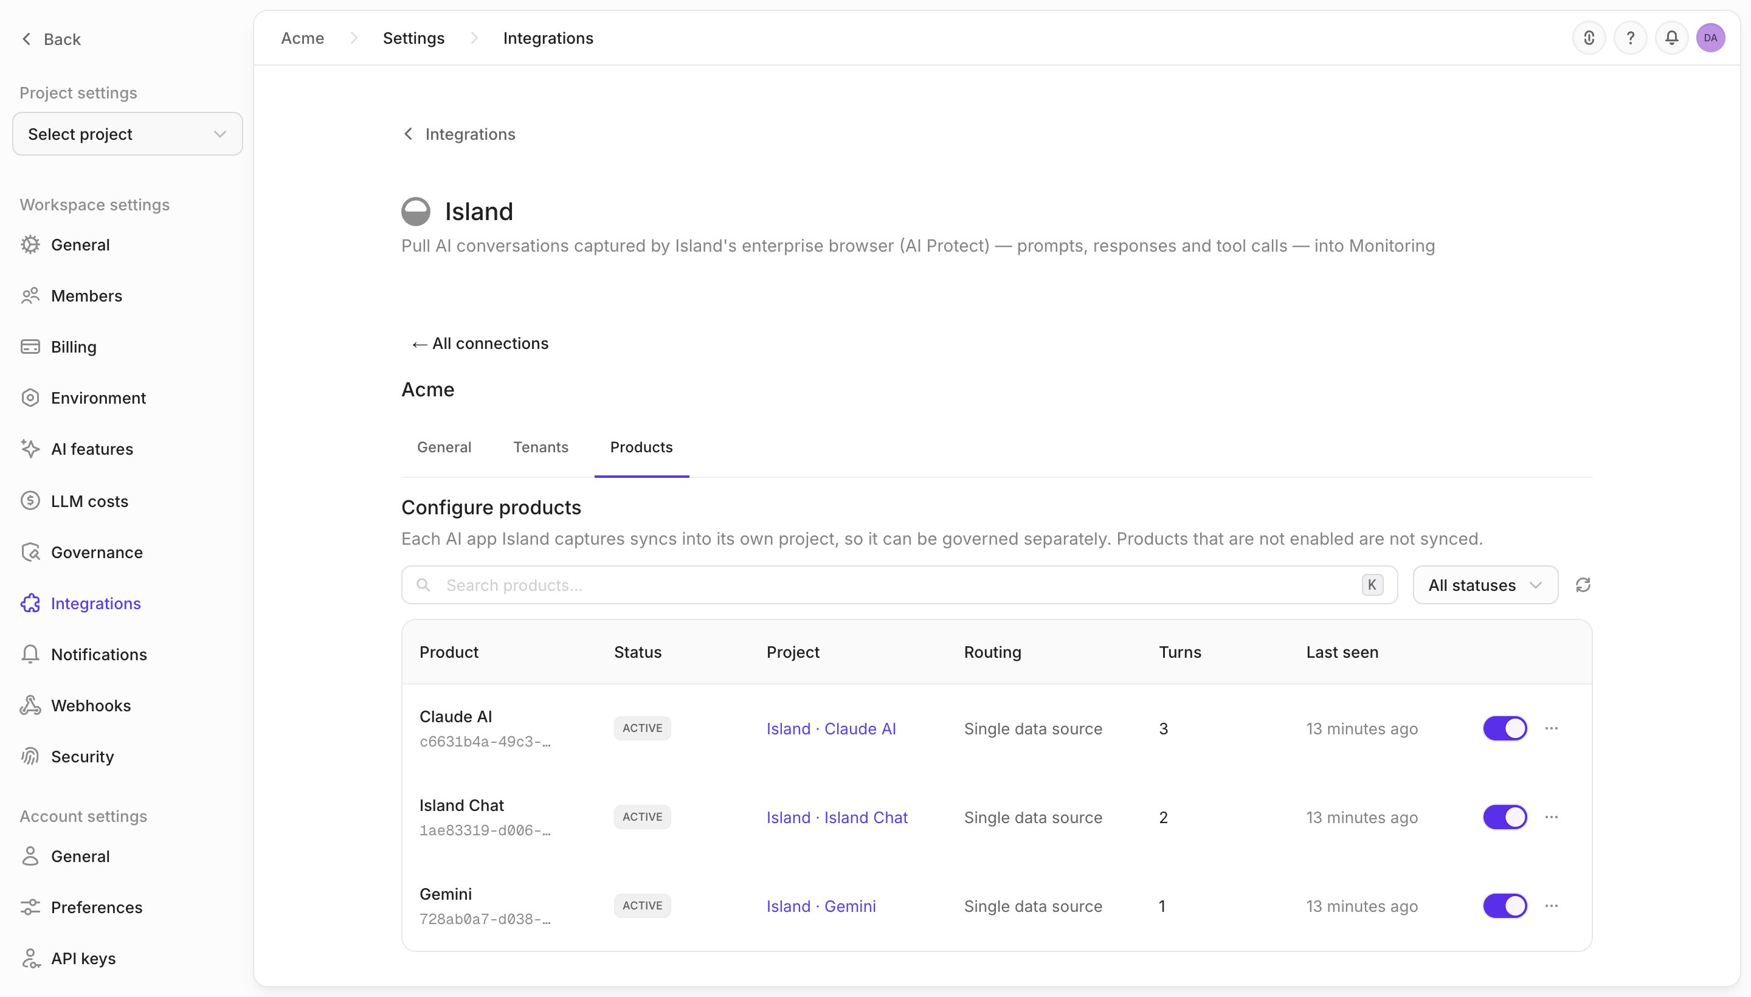Screen dimensions: 1751x997
Task: Open Island · Island Chat project link
Action: click(x=837, y=817)
